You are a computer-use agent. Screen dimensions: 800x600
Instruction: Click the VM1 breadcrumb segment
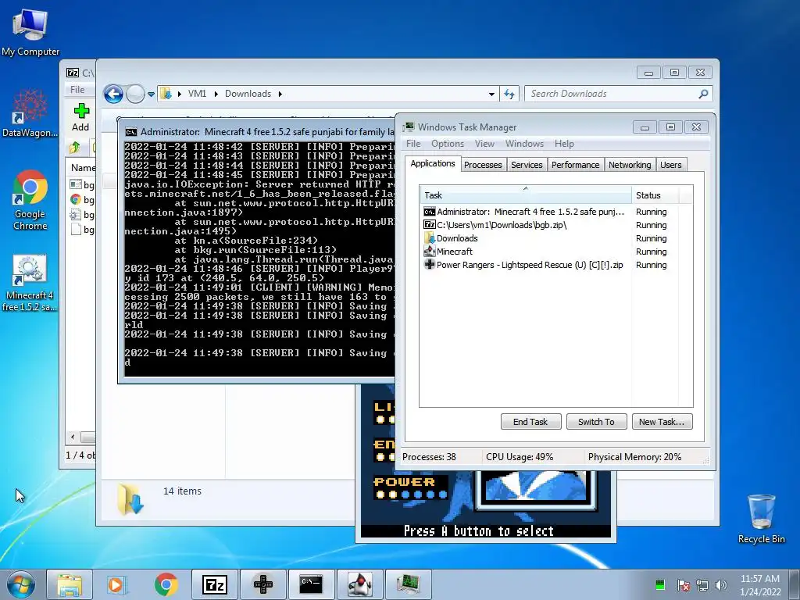pyautogui.click(x=197, y=94)
